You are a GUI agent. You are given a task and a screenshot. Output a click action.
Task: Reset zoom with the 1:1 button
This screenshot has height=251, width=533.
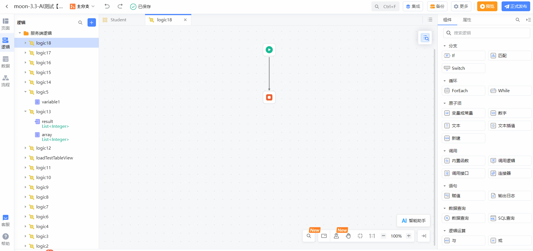(x=372, y=236)
